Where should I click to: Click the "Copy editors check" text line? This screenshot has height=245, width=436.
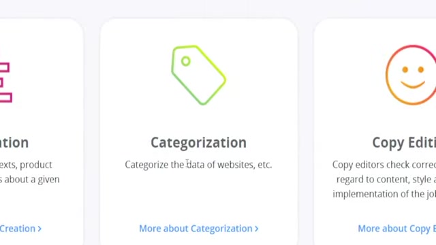pyautogui.click(x=384, y=165)
